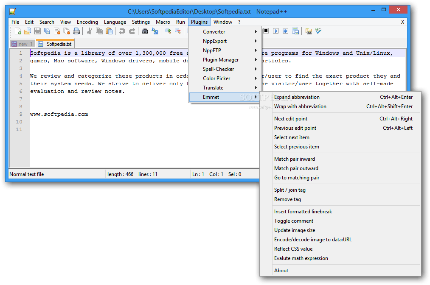Choose Wrap with abbreviation
Image resolution: width=430 pixels, height=285 pixels.
point(340,106)
